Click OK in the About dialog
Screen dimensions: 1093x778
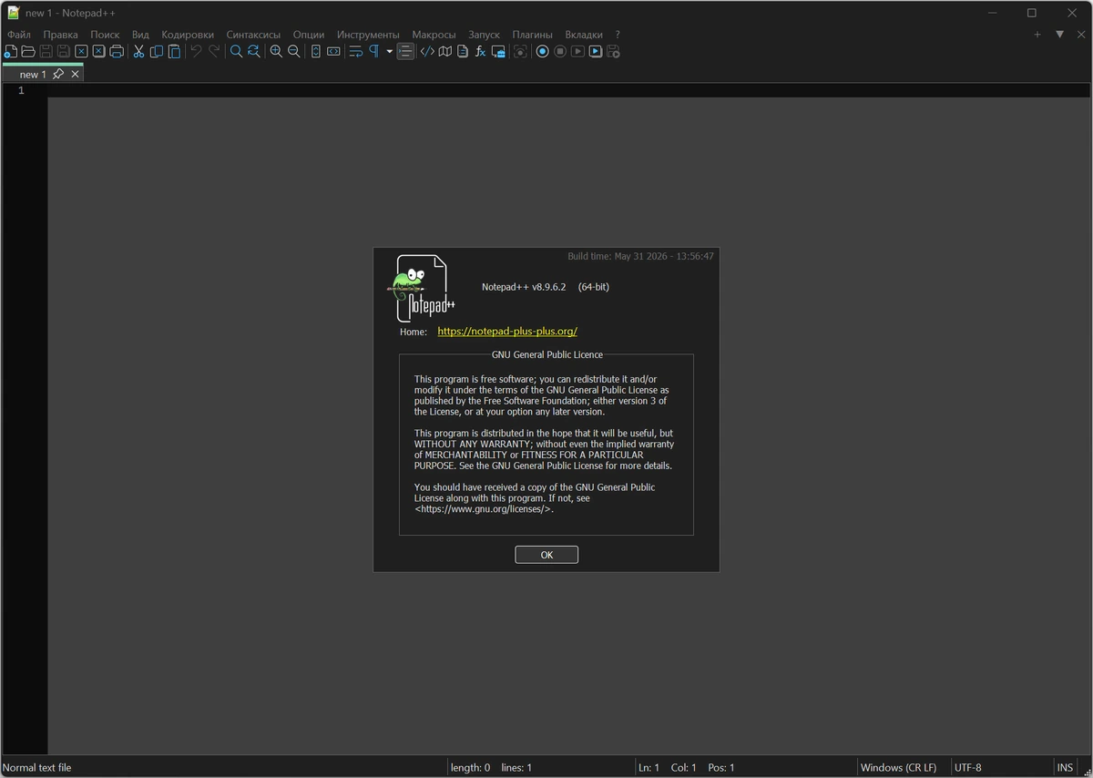click(x=546, y=555)
